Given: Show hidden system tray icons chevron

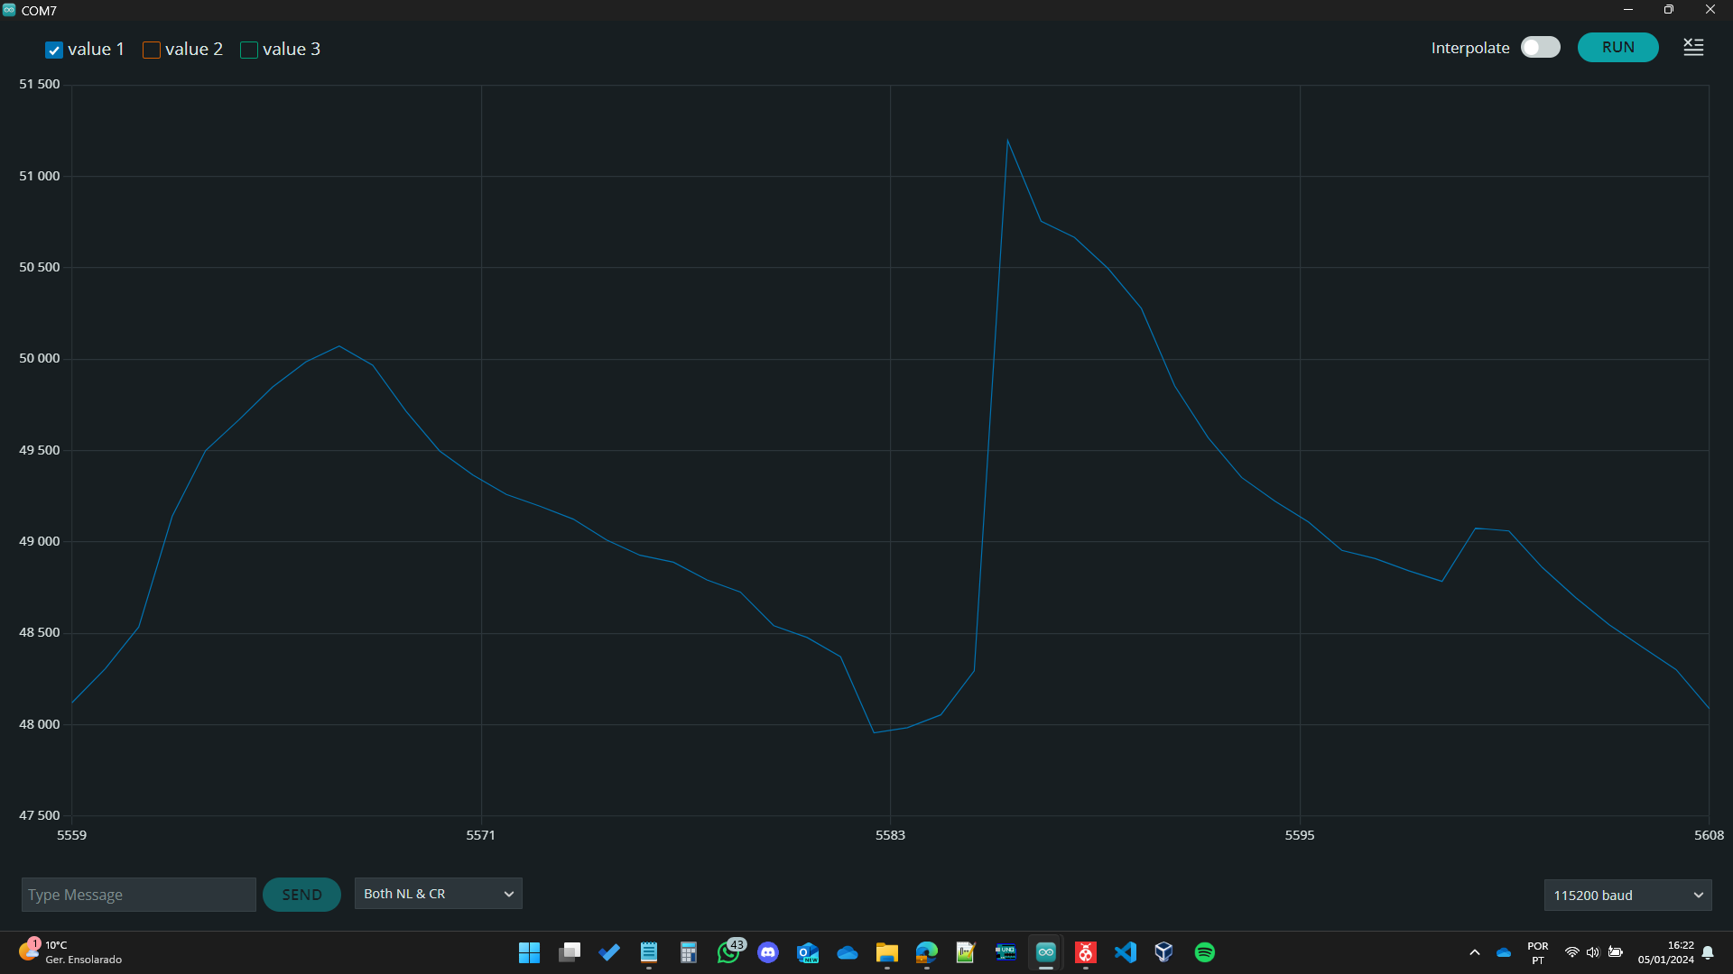Looking at the screenshot, I should pos(1475,952).
